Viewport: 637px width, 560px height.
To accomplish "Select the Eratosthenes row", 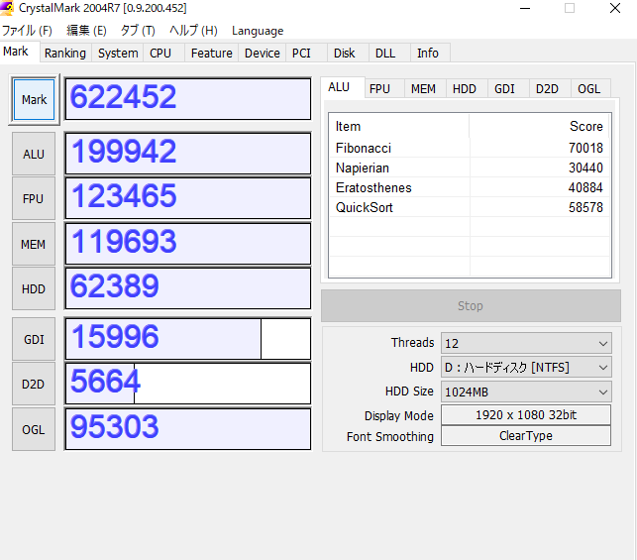I will pyautogui.click(x=470, y=187).
